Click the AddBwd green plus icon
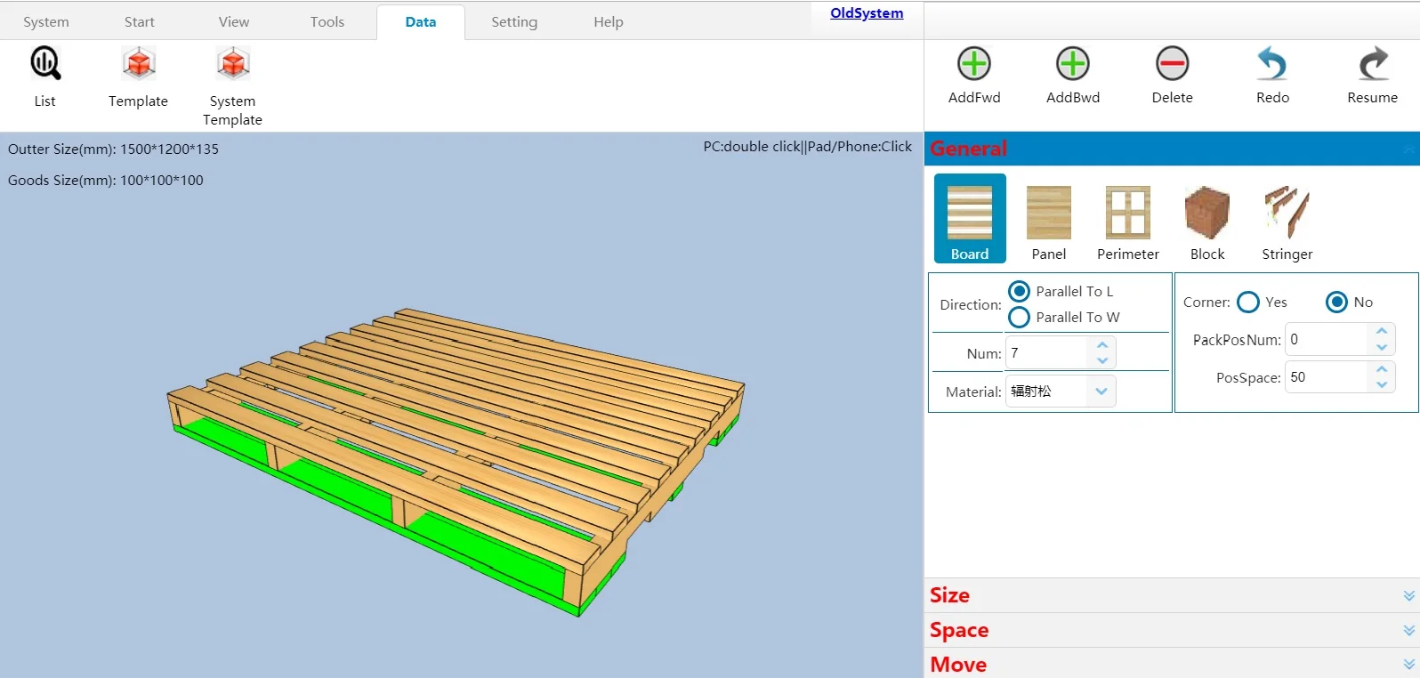 [x=1073, y=64]
